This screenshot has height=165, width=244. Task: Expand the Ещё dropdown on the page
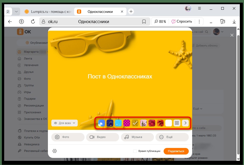[x=198, y=109]
